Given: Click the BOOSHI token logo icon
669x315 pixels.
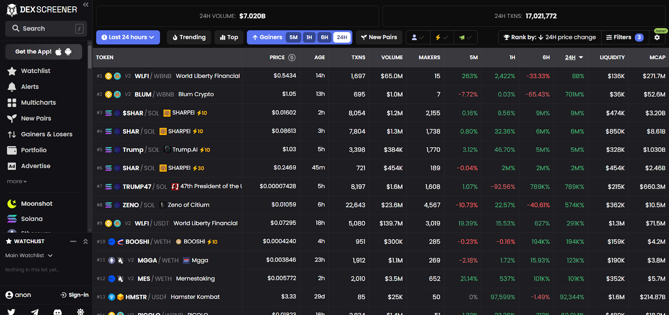Looking at the screenshot, I should click(x=179, y=242).
